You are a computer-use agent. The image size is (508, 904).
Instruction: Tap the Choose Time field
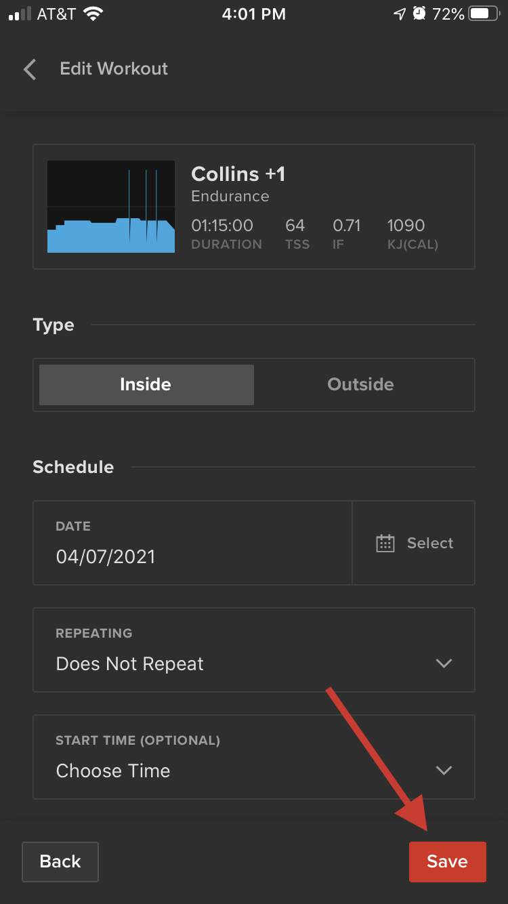(x=254, y=757)
